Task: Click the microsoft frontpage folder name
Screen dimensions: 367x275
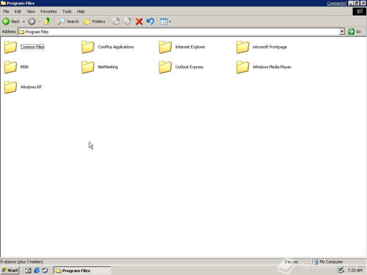Action: pyautogui.click(x=270, y=47)
